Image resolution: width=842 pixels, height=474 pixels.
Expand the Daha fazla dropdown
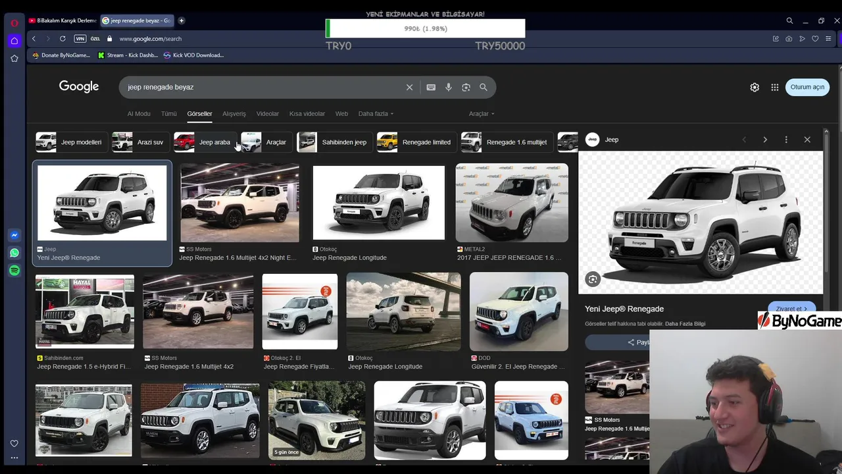coord(376,114)
